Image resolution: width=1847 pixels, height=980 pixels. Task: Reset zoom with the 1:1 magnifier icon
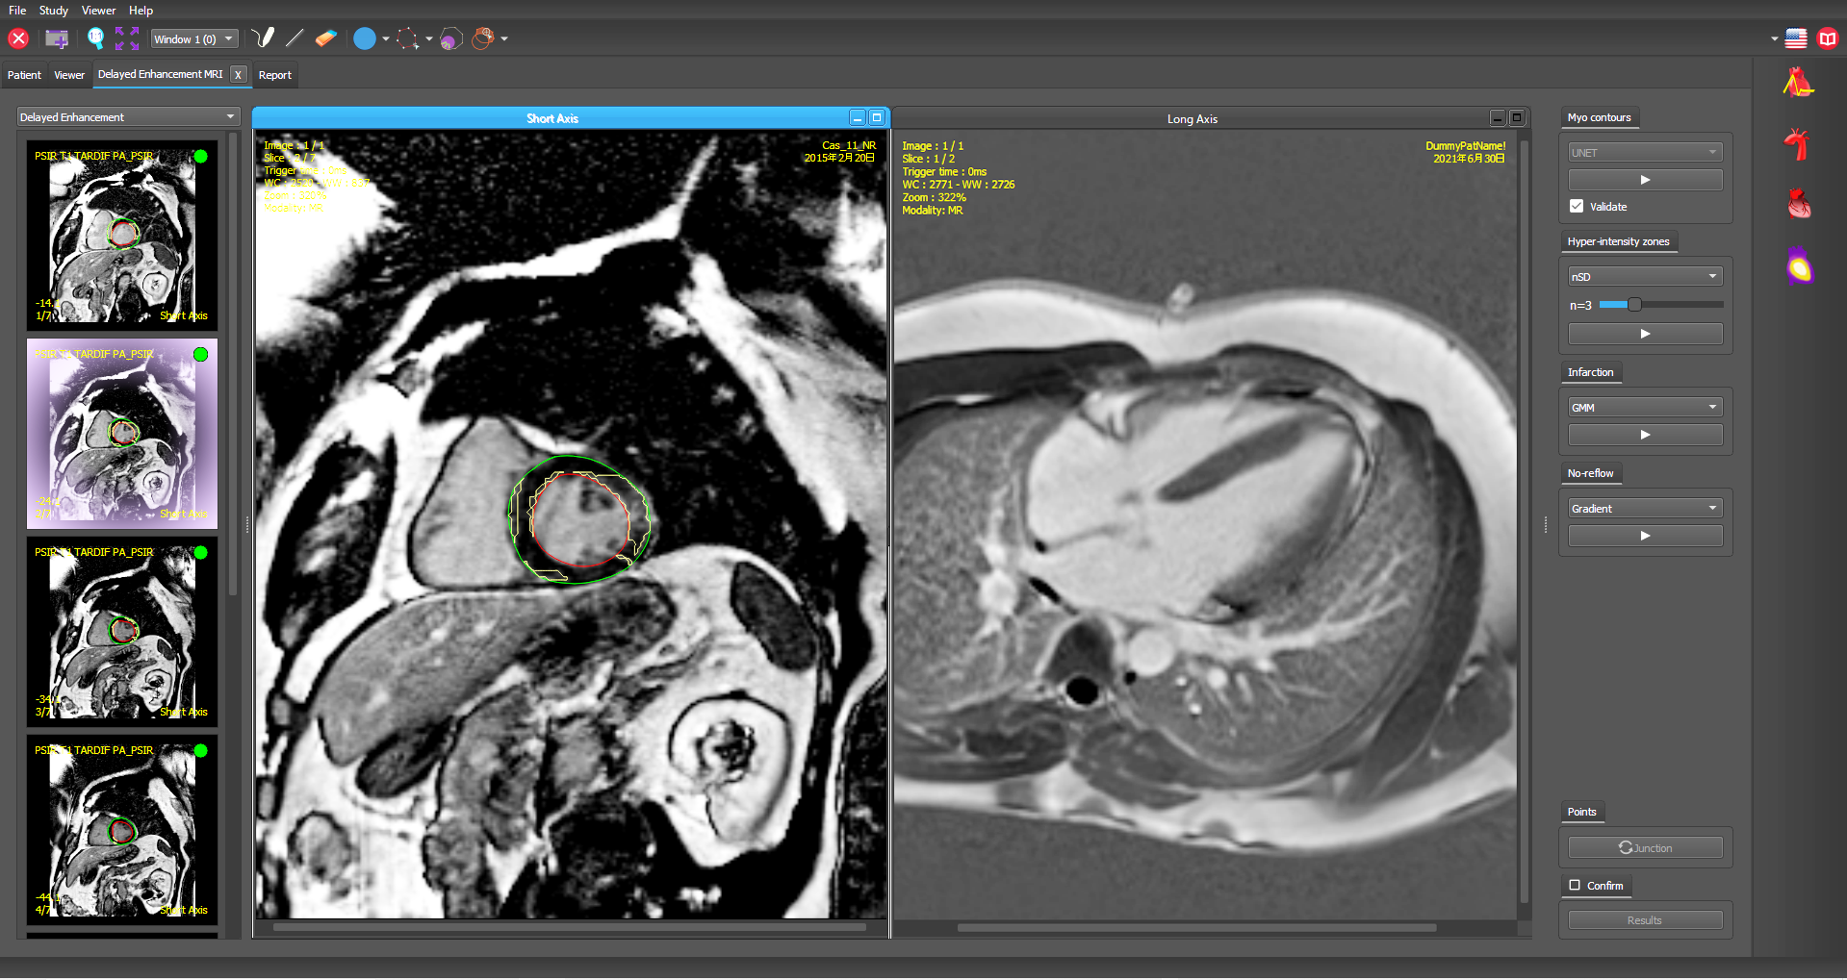pyautogui.click(x=95, y=38)
